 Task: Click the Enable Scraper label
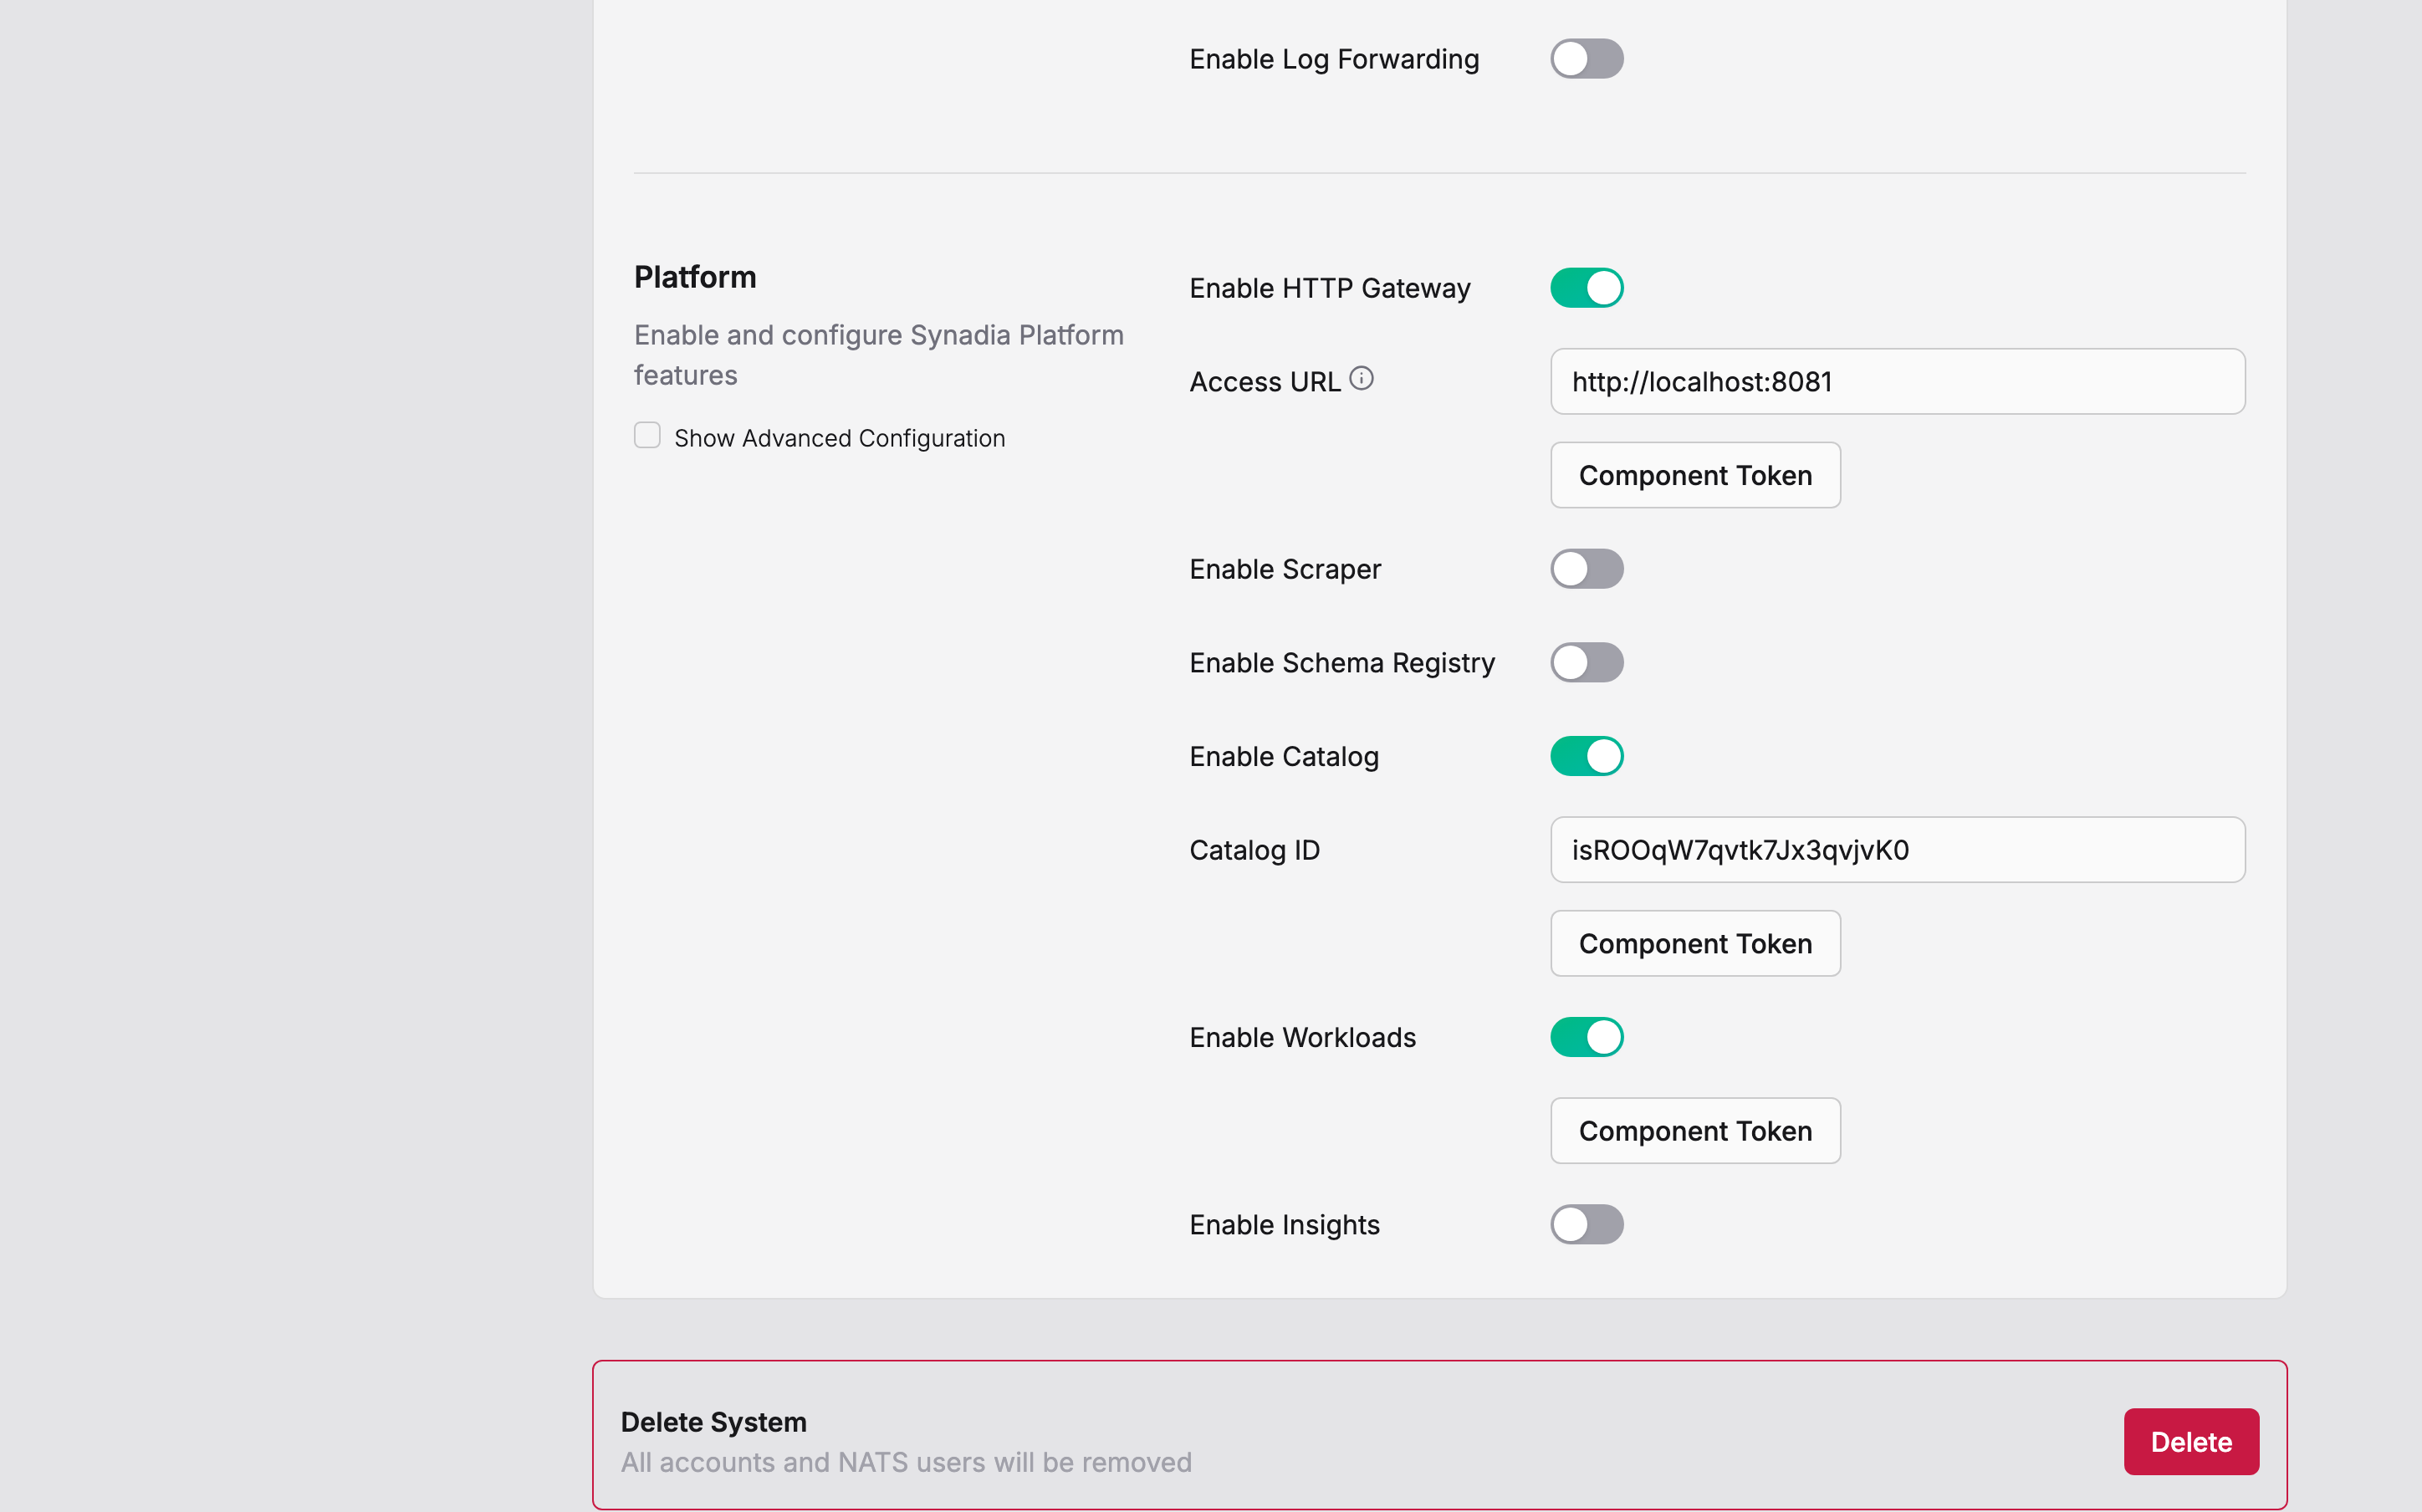(1285, 570)
